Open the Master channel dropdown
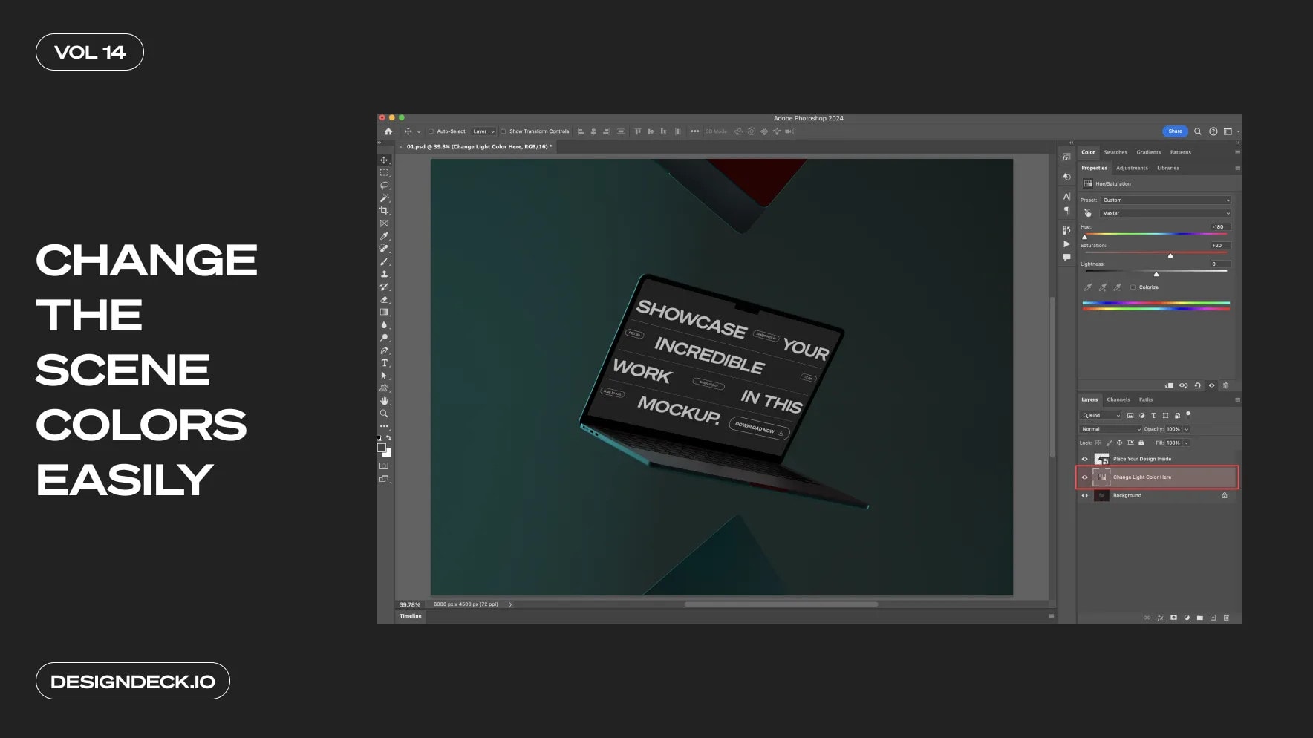1313x738 pixels. tap(1165, 213)
